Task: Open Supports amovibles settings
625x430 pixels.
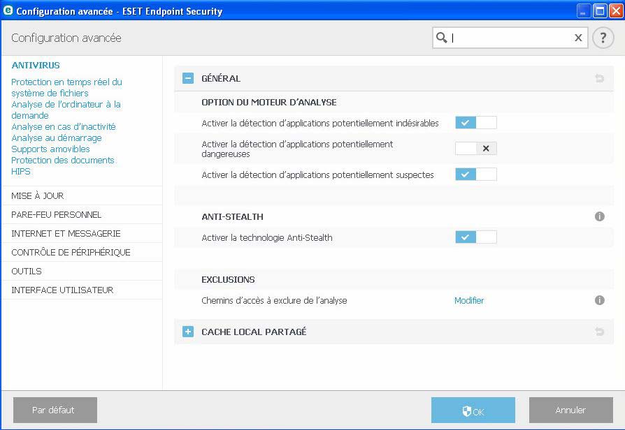Action: point(50,149)
